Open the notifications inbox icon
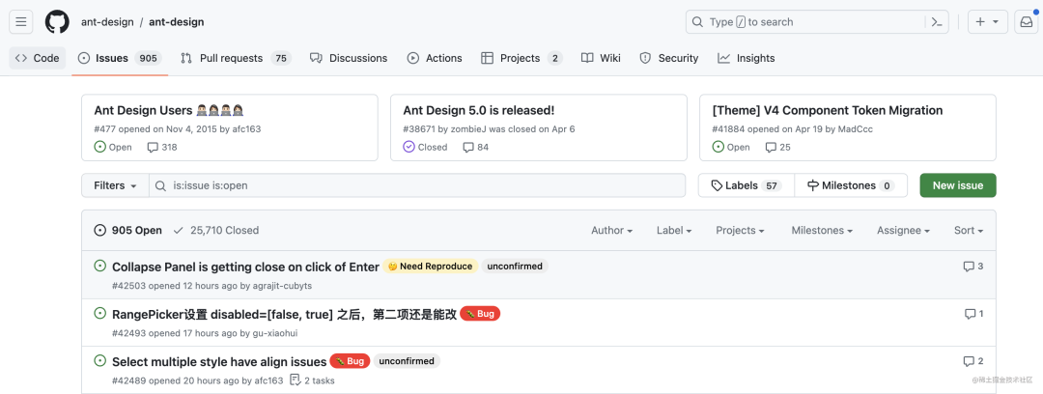The height and width of the screenshot is (394, 1043). [x=1026, y=22]
